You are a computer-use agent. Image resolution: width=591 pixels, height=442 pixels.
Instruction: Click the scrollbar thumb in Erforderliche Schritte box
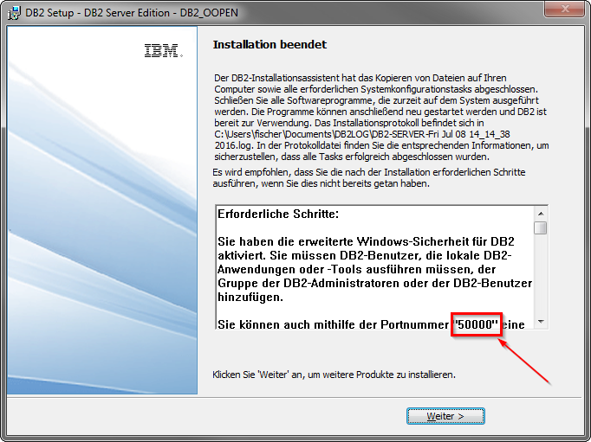pyautogui.click(x=541, y=227)
